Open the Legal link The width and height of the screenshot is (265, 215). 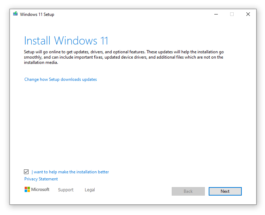pos(90,190)
